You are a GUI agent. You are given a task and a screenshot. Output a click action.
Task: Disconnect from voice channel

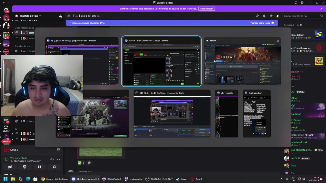(x=58, y=160)
